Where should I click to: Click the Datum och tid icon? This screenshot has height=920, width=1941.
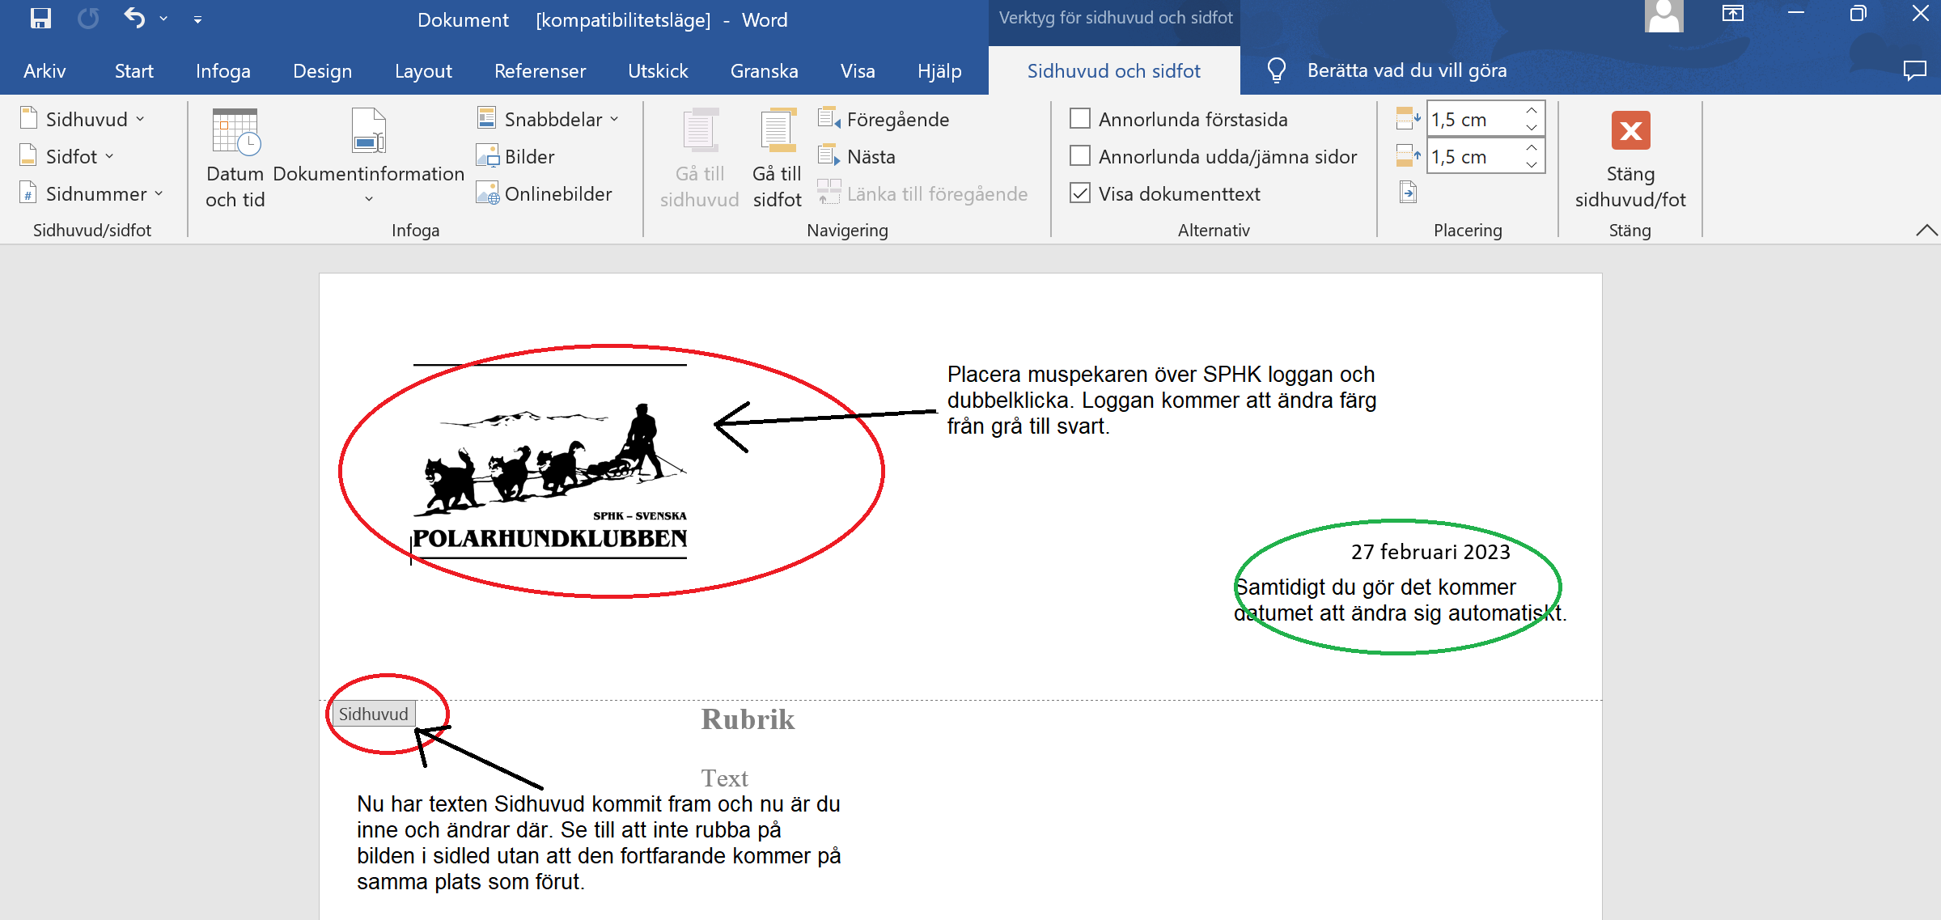pyautogui.click(x=235, y=131)
